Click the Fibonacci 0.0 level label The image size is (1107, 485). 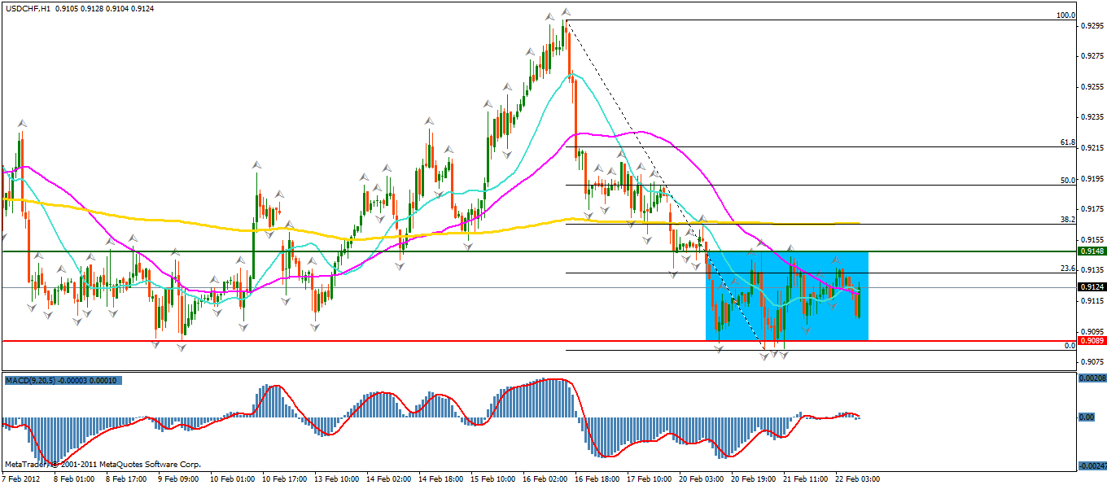pyautogui.click(x=1070, y=345)
